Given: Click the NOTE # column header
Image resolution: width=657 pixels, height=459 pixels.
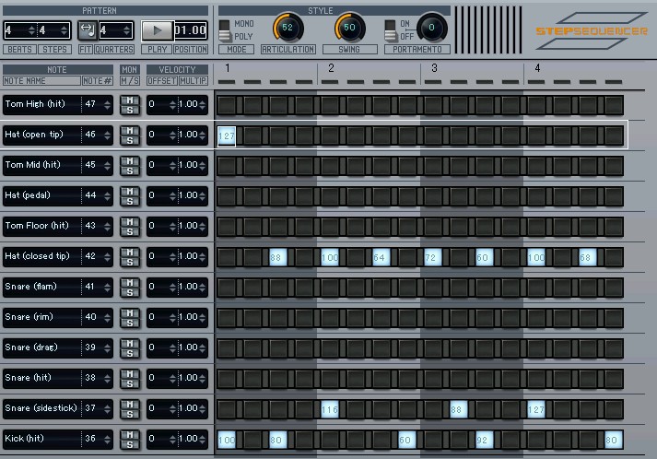Looking at the screenshot, I should click(97, 81).
